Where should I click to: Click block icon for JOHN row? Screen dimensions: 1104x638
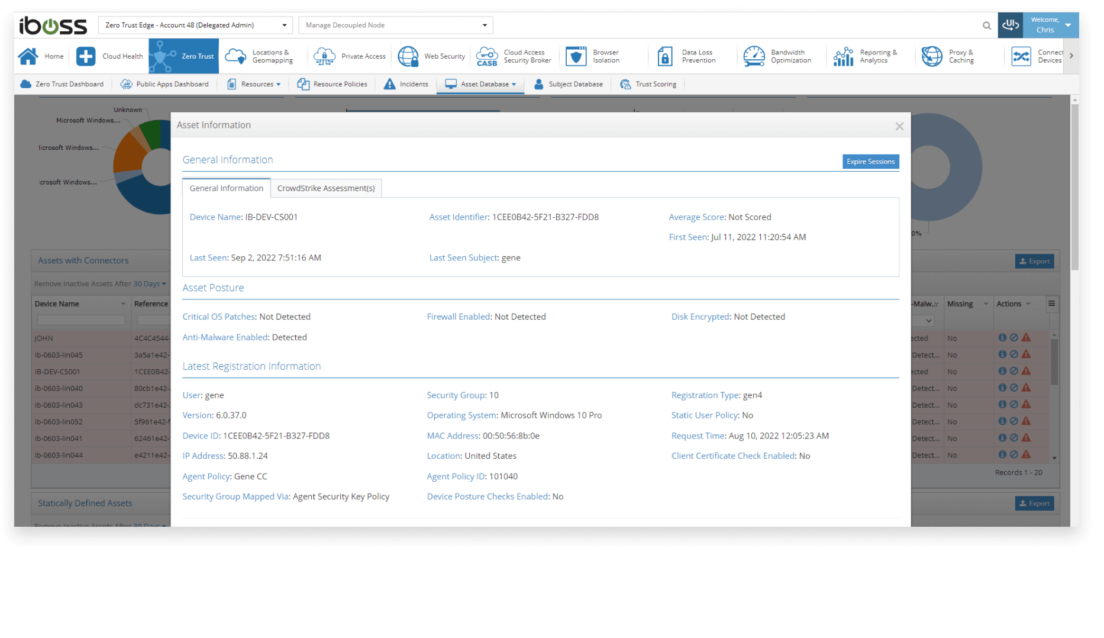click(1013, 337)
